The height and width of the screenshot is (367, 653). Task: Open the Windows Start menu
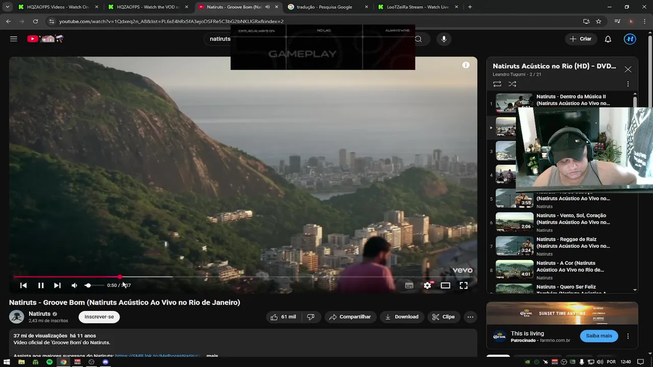pos(7,362)
